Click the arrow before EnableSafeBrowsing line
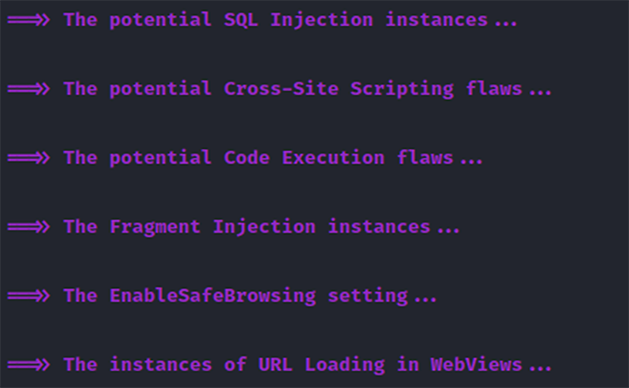629x388 pixels. 29,295
